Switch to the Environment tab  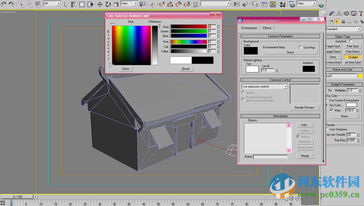click(249, 28)
